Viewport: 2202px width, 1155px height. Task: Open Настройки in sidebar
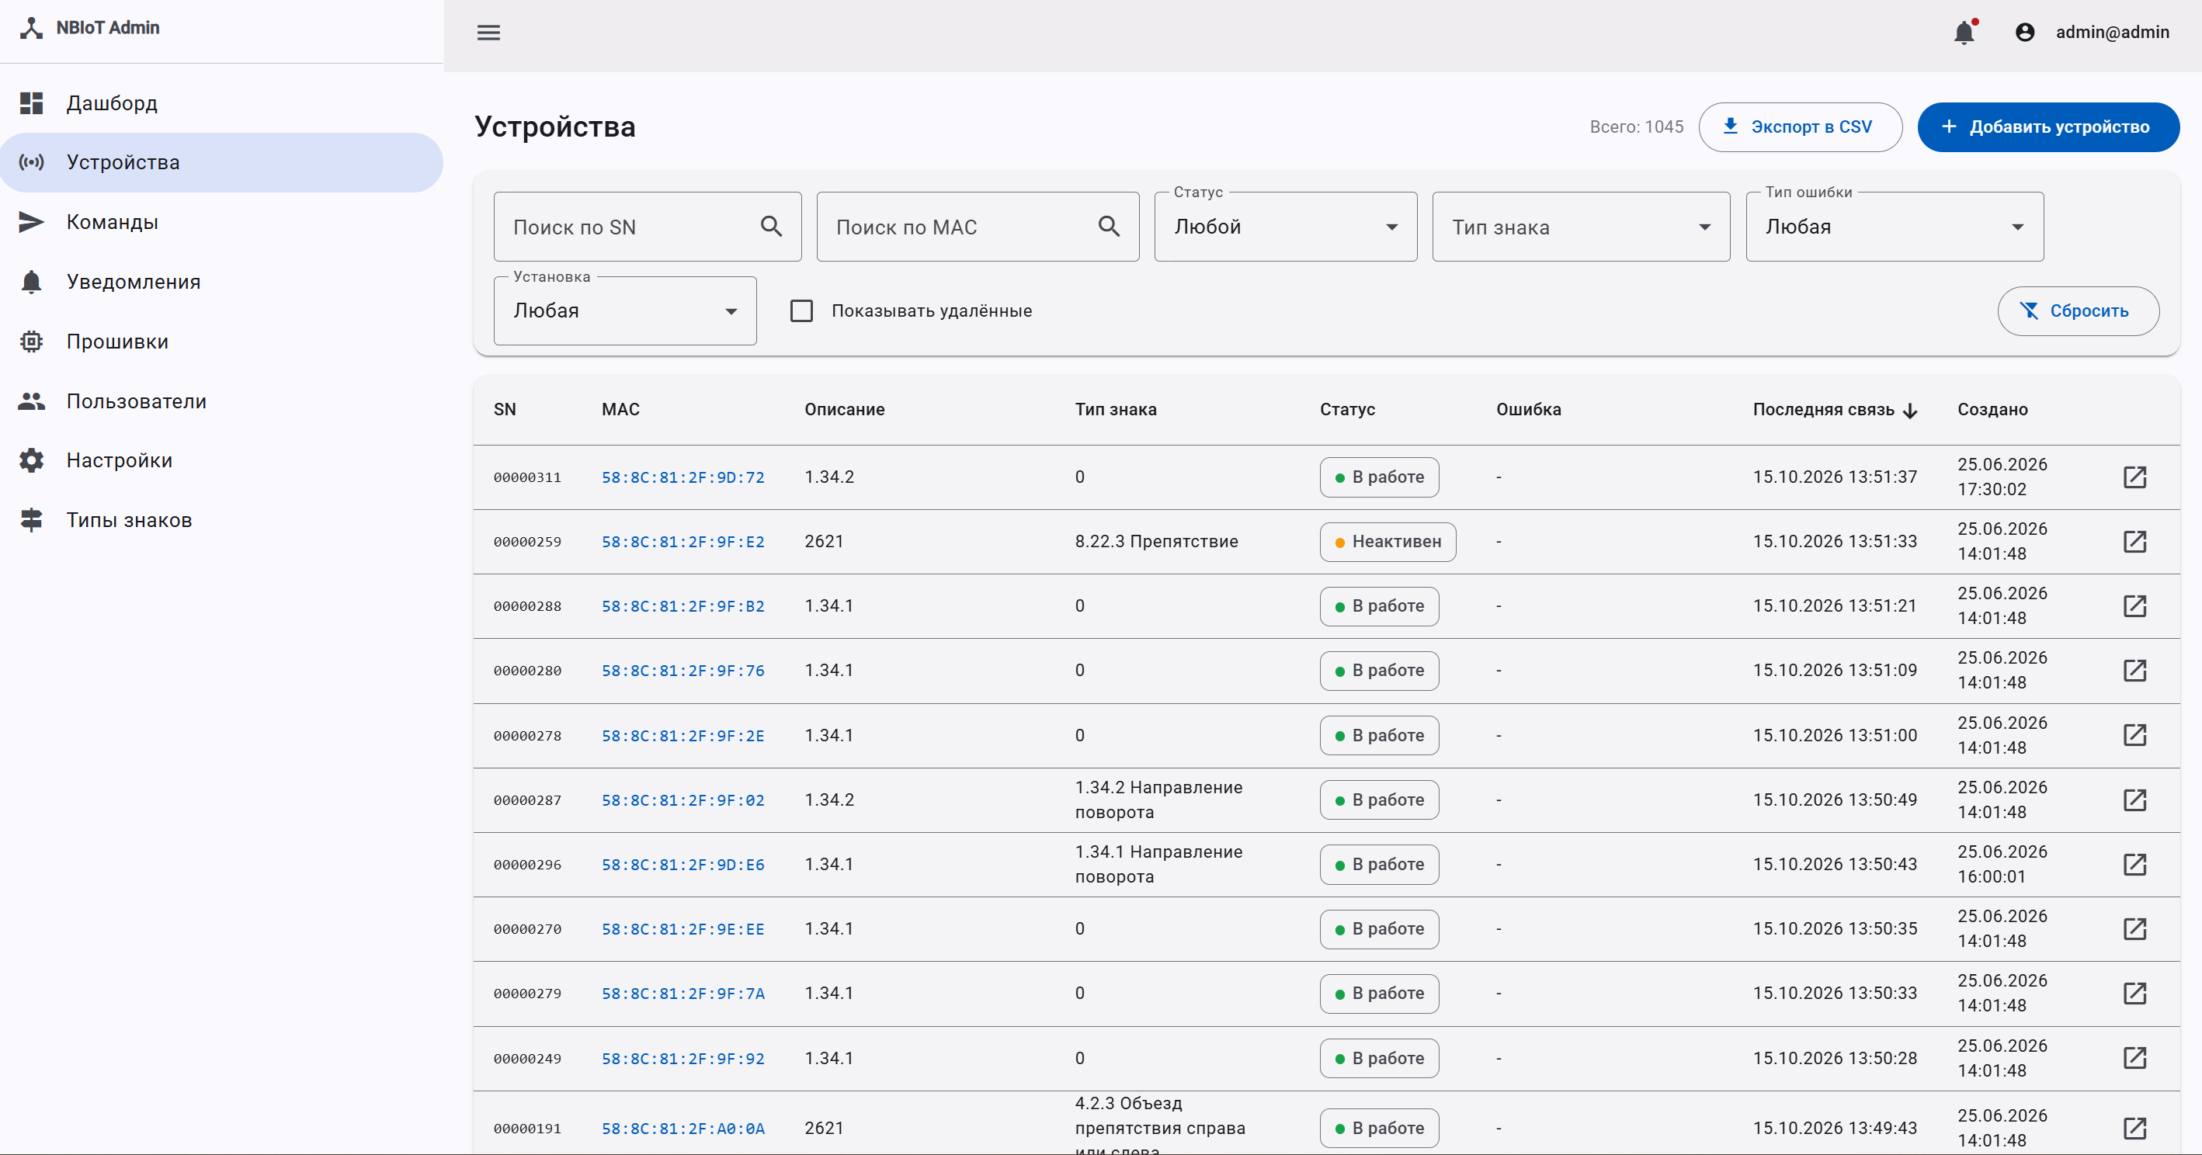coord(221,460)
